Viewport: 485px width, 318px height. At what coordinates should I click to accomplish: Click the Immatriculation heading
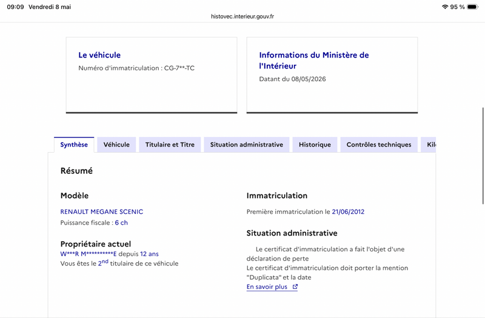coord(277,196)
